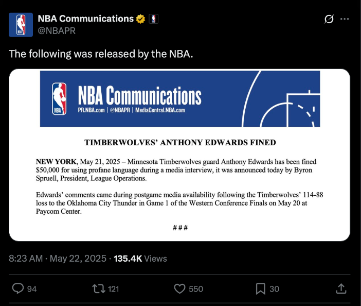Click the 8:23 AM May 22, 2025 timestamp
The width and height of the screenshot is (361, 306).
(58, 259)
